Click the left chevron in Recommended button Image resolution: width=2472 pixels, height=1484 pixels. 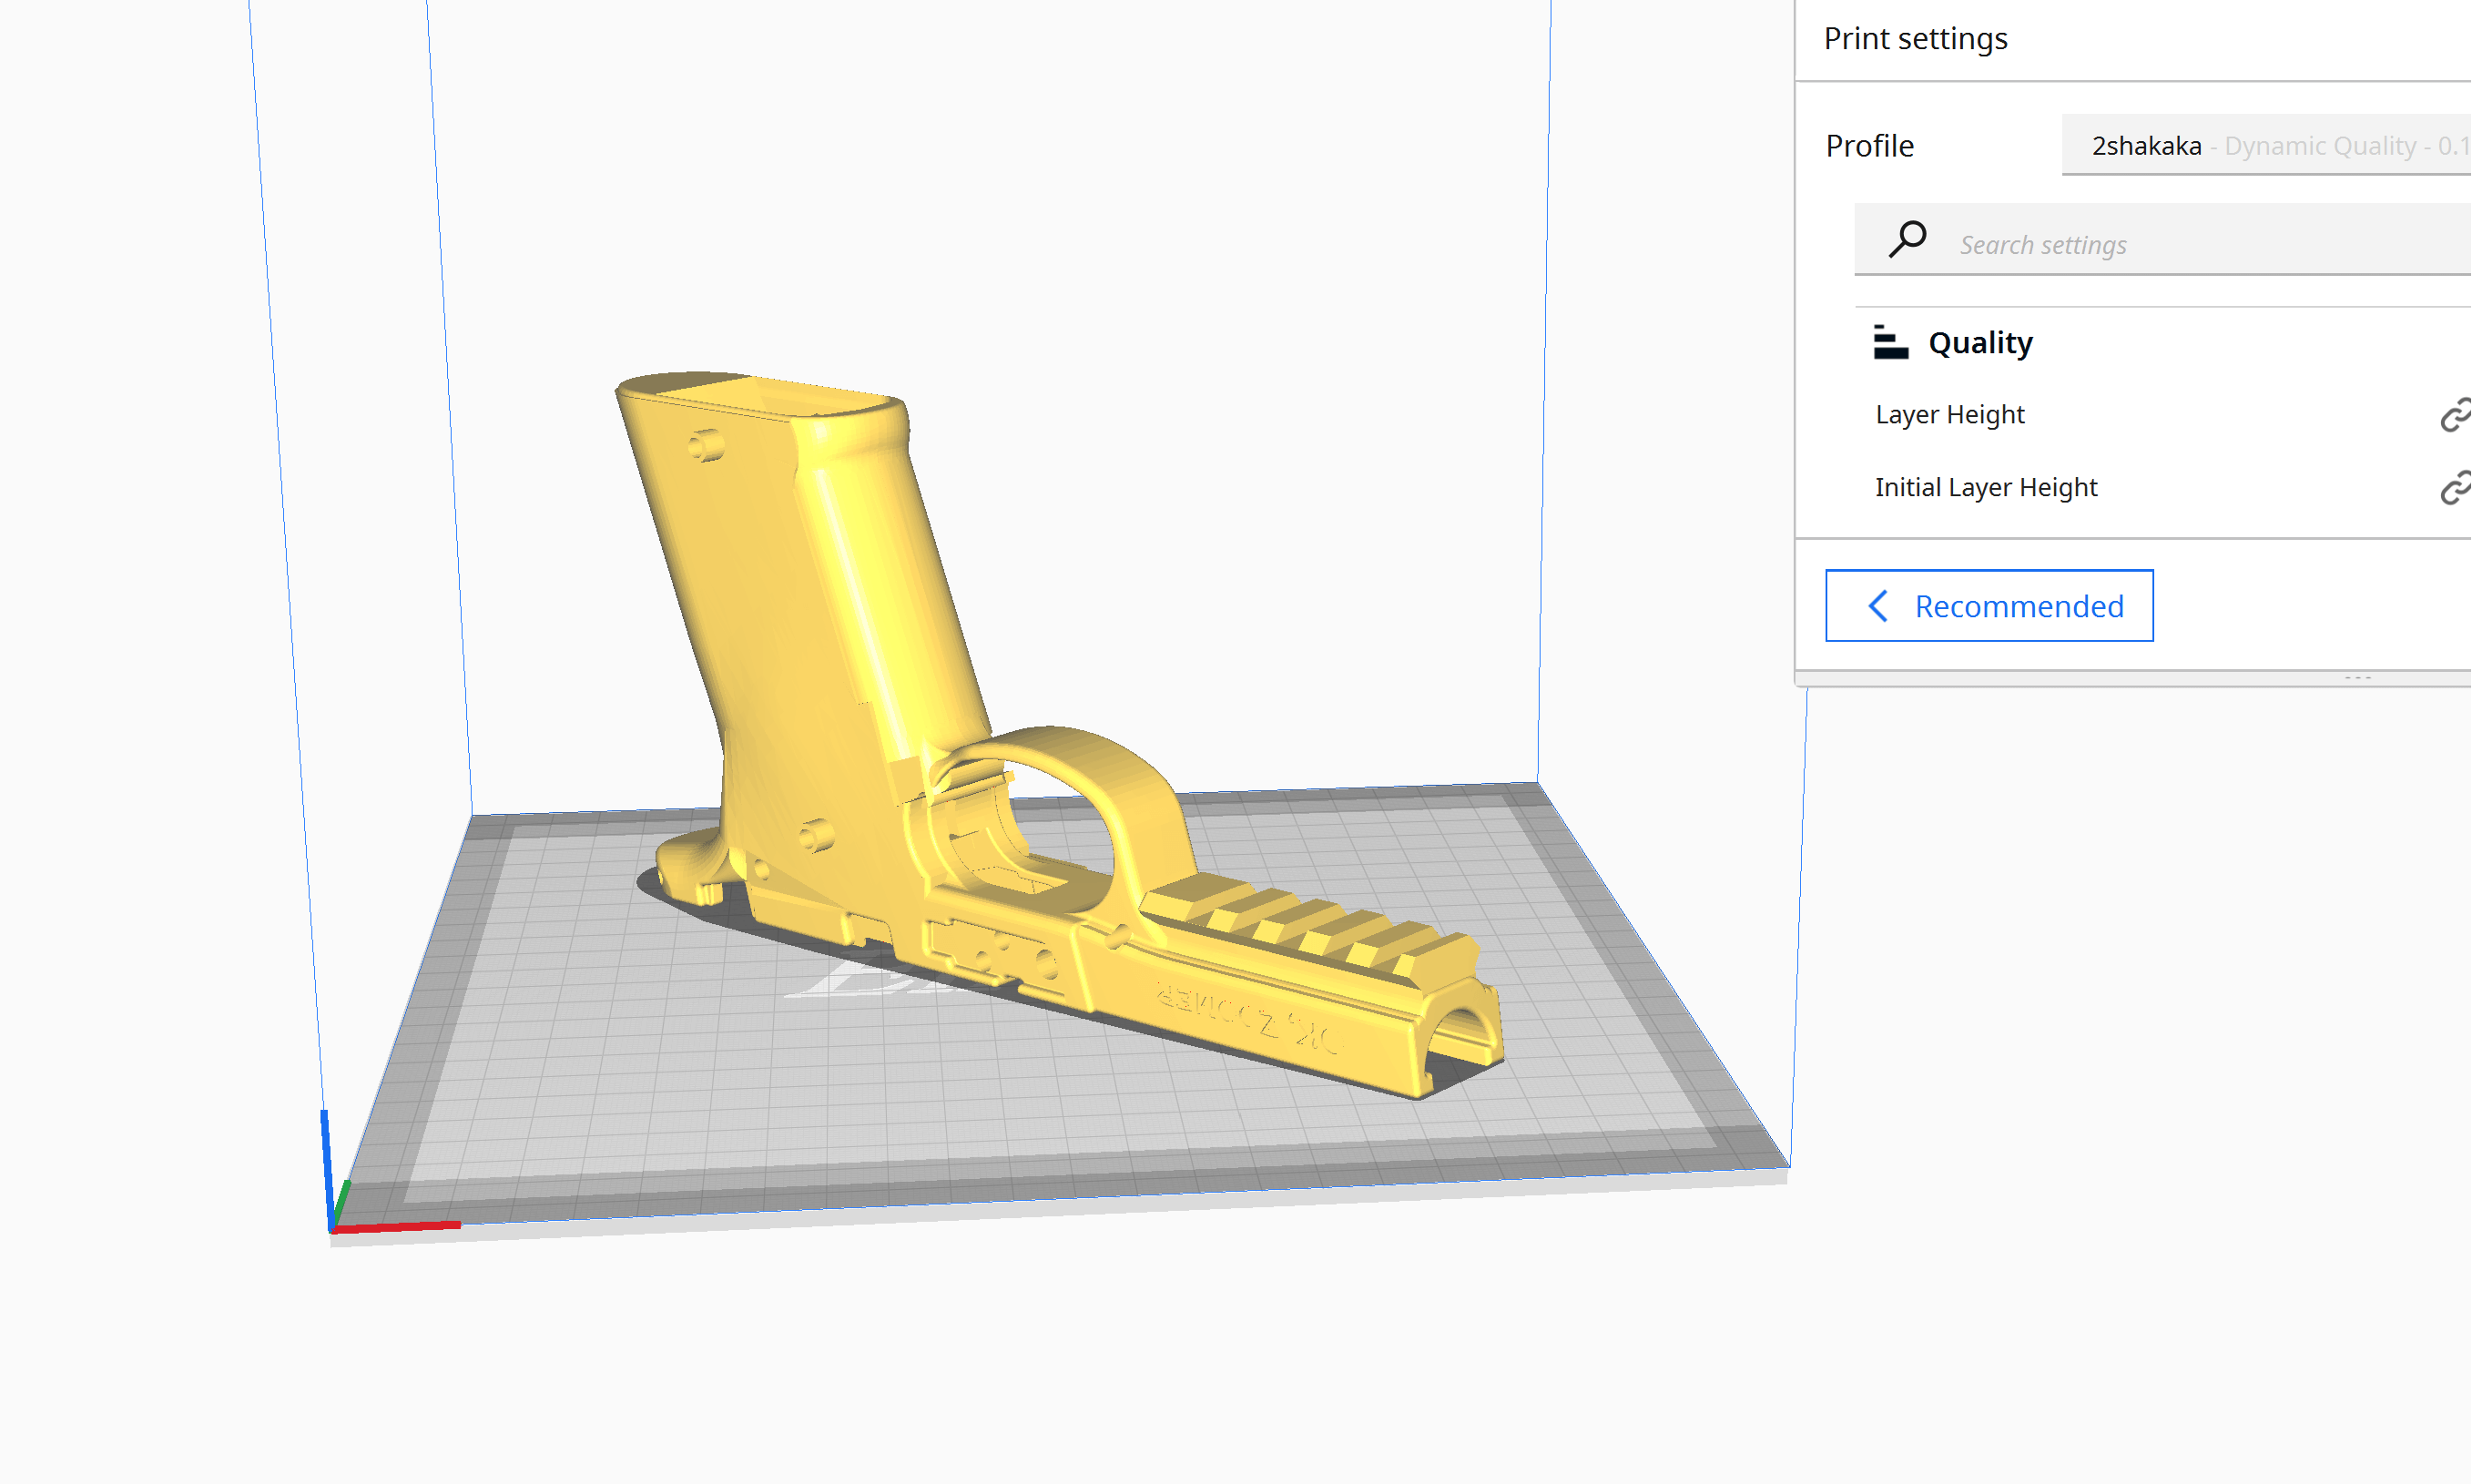[x=1878, y=606]
